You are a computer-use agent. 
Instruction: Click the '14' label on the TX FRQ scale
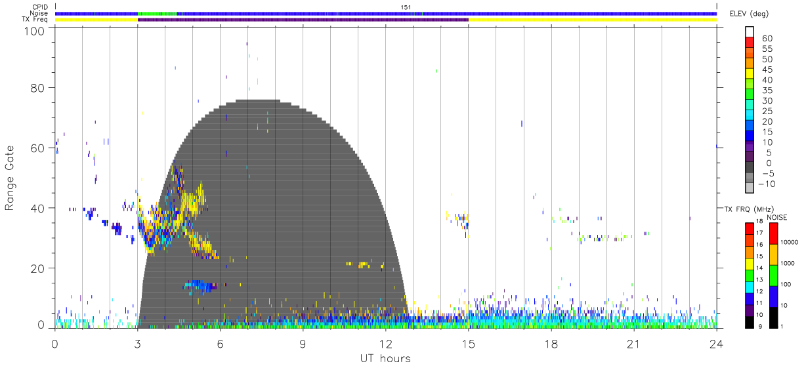click(759, 268)
